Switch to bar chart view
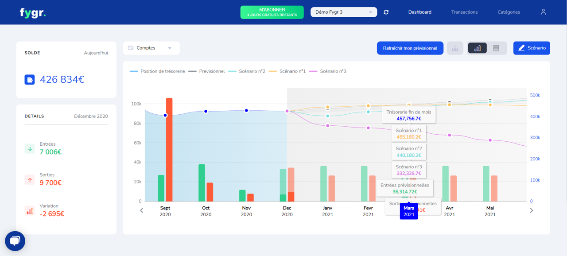This screenshot has height=256, width=567. [x=478, y=48]
